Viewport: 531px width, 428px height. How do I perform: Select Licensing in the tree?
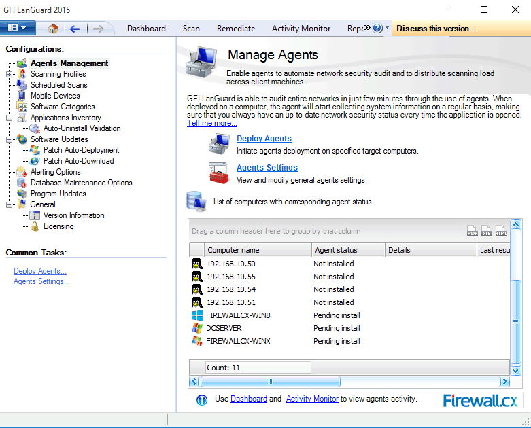point(58,226)
